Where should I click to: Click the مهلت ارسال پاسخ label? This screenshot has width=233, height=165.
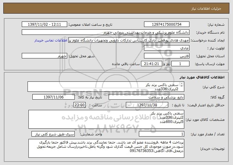point(210,64)
